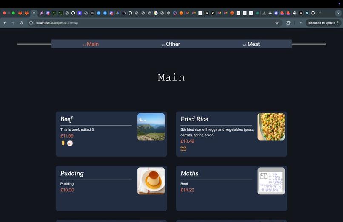Screen dimensions: 343x222
Task: Click the Fried Rice dish title
Action: [x=194, y=119]
